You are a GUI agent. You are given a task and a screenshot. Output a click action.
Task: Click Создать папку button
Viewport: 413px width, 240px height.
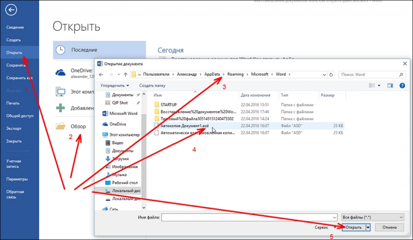tap(152, 85)
